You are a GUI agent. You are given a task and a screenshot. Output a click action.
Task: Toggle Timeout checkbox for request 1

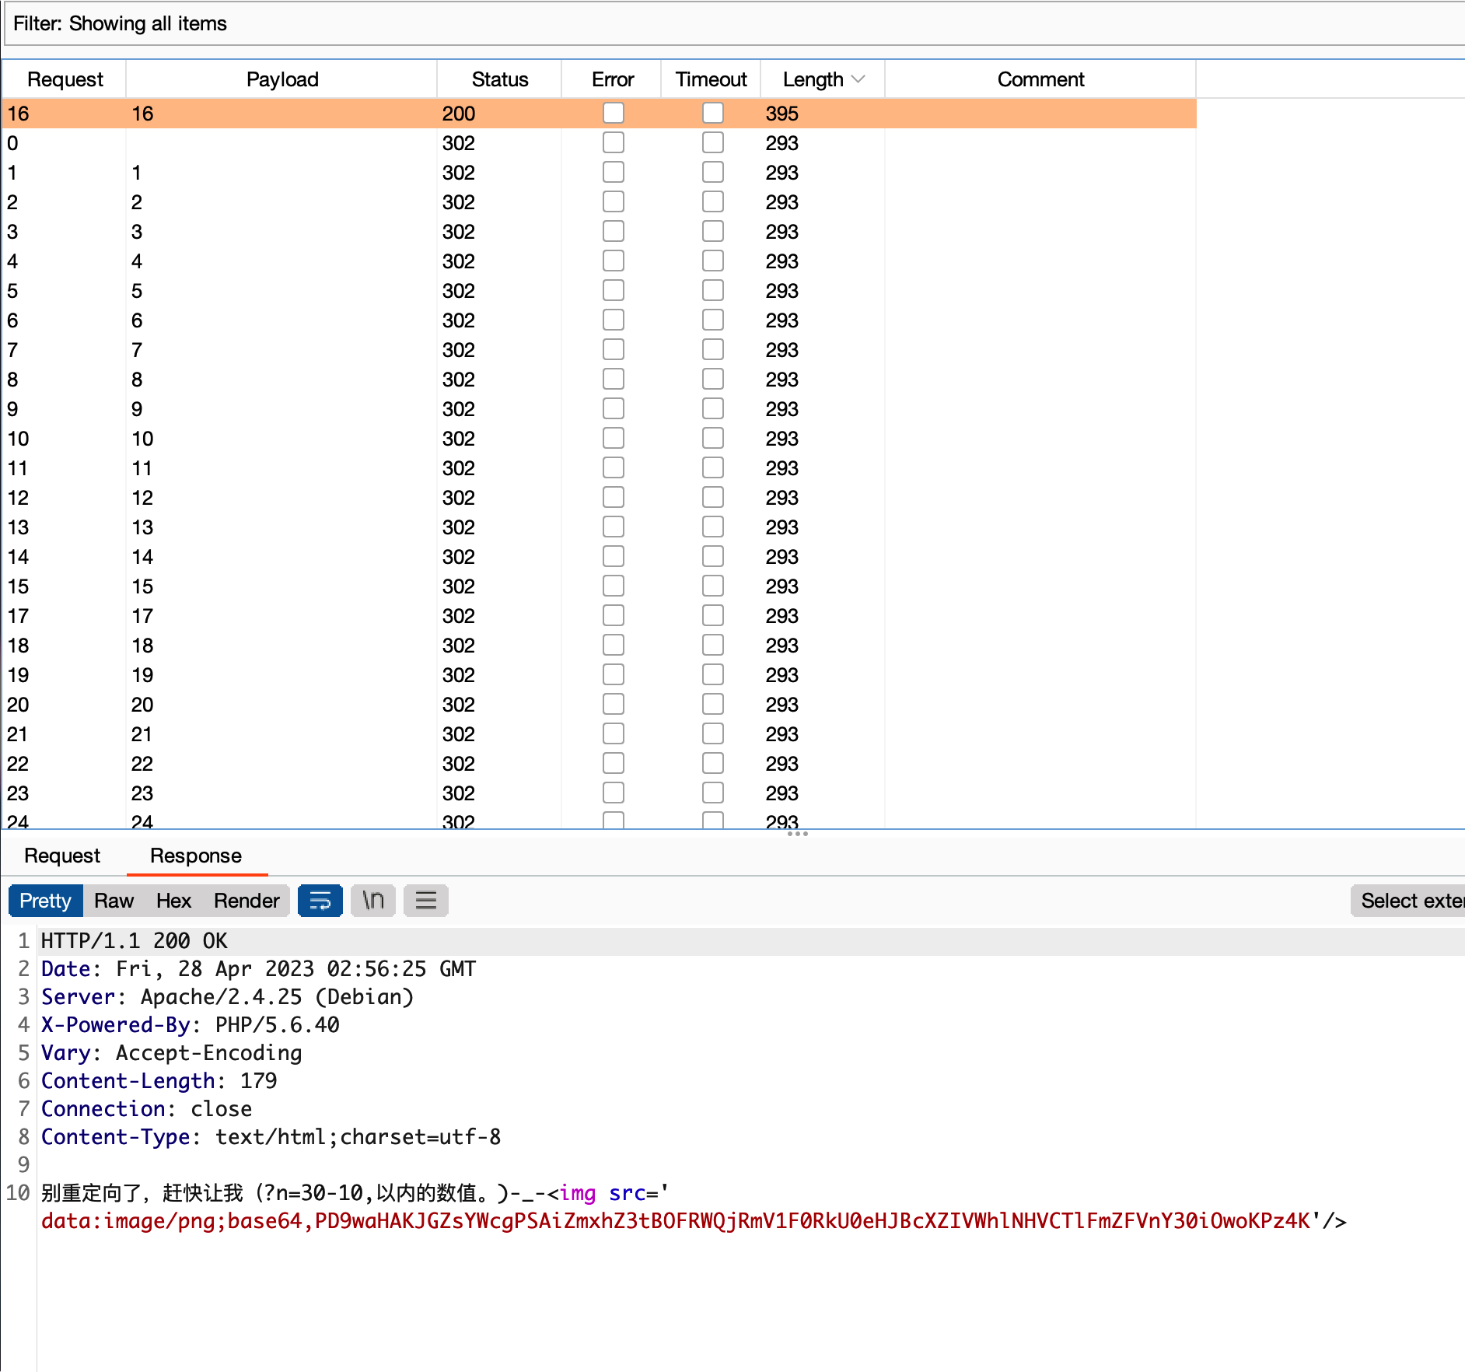[713, 172]
